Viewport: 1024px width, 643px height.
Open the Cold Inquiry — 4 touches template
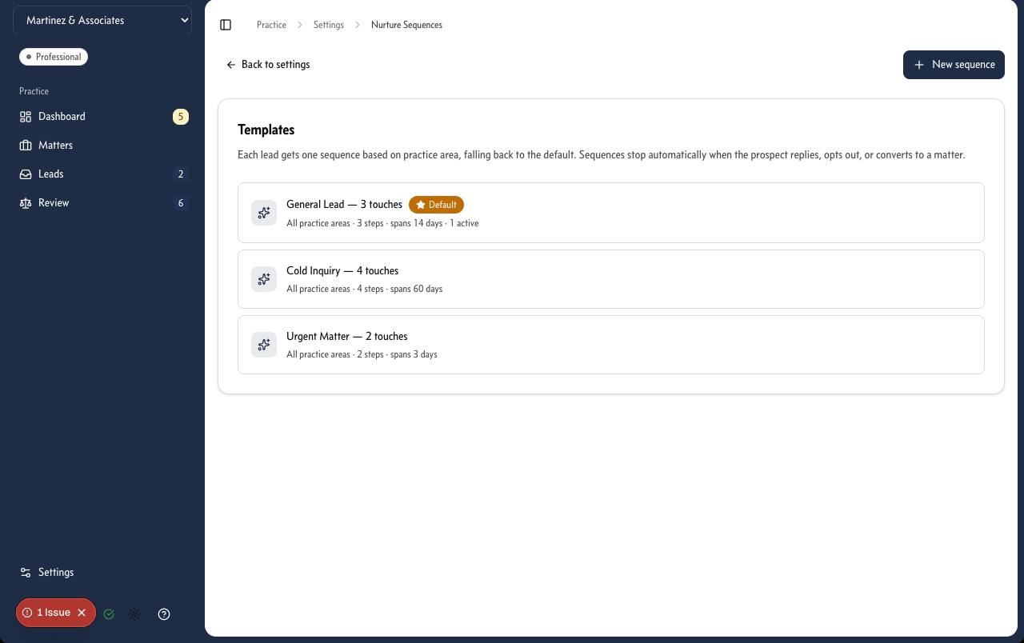pos(611,279)
